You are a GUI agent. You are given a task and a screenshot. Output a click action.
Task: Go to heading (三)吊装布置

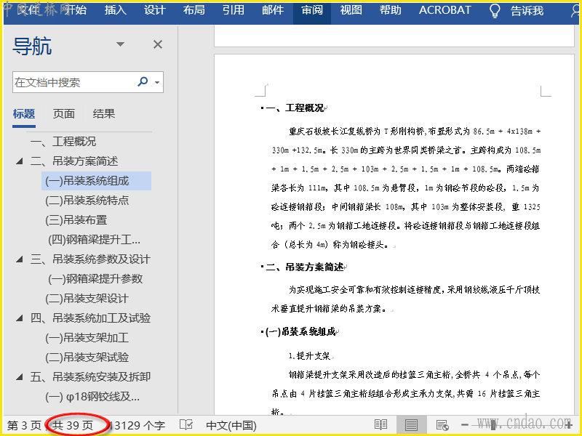(x=76, y=220)
